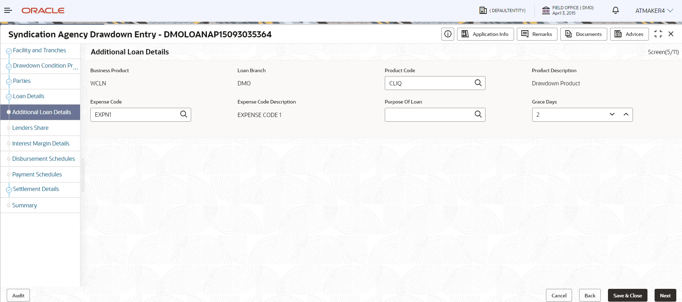Go to Payment Schedules step
Screen dimensions: 682x302
(x=37, y=174)
